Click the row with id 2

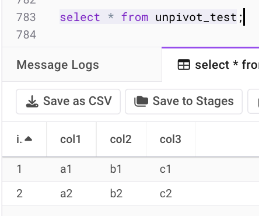click(x=131, y=193)
